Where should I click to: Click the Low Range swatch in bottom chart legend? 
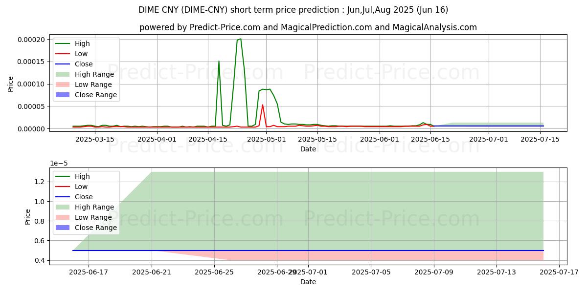pyautogui.click(x=64, y=217)
